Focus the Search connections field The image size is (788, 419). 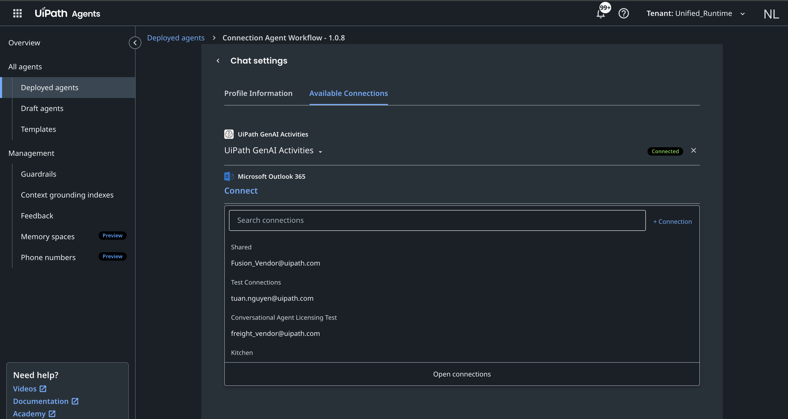tap(437, 220)
